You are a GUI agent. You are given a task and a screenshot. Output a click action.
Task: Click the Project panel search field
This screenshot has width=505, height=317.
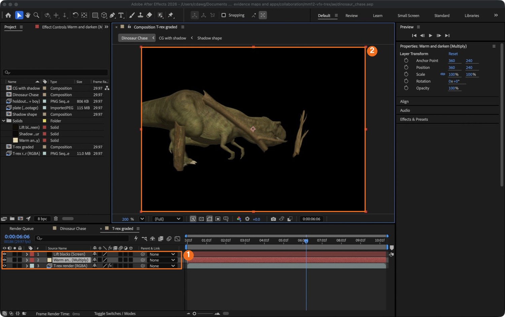pyautogui.click(x=55, y=72)
